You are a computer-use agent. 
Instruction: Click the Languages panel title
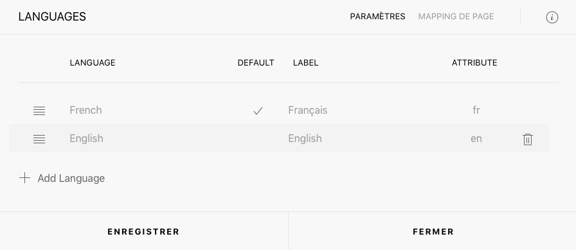click(x=52, y=17)
